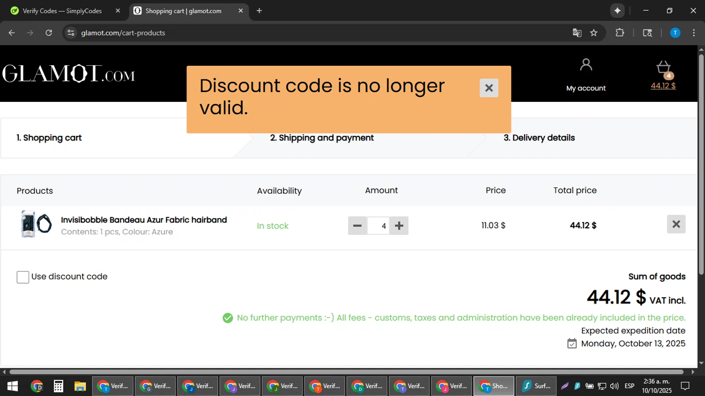
Task: Switch to Surf... taskbar app
Action: coord(536,386)
